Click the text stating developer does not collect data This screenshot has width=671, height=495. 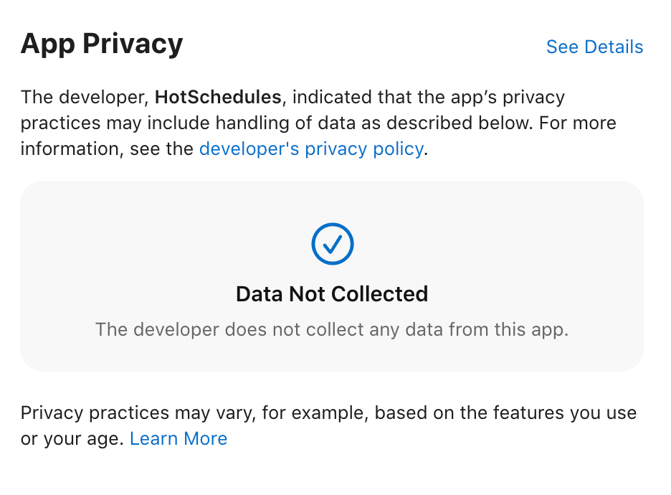[x=332, y=329]
